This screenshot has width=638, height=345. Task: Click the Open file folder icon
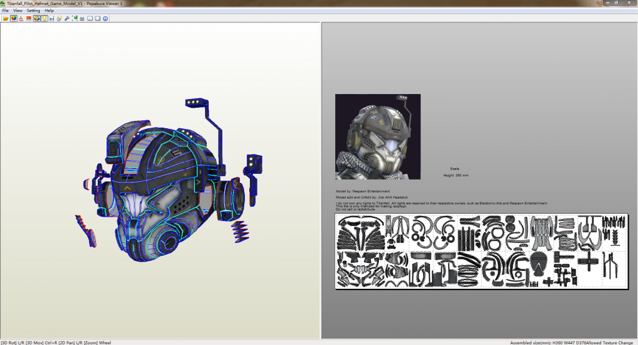pos(6,18)
